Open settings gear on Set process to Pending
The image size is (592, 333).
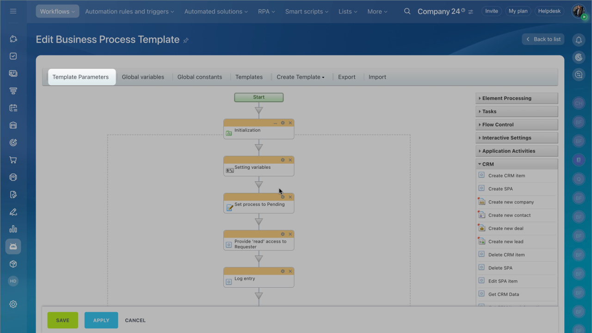coord(283,197)
